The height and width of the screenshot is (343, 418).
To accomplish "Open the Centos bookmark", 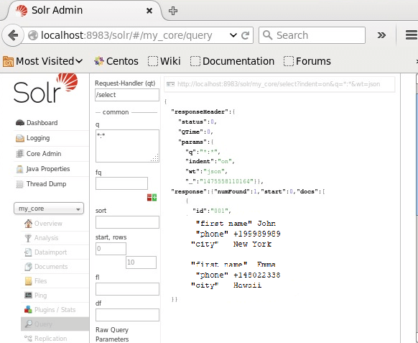I will coord(116,61).
